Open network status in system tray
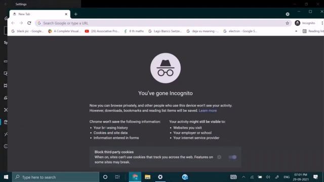Viewport: 324px width, 182px height. click(252, 177)
